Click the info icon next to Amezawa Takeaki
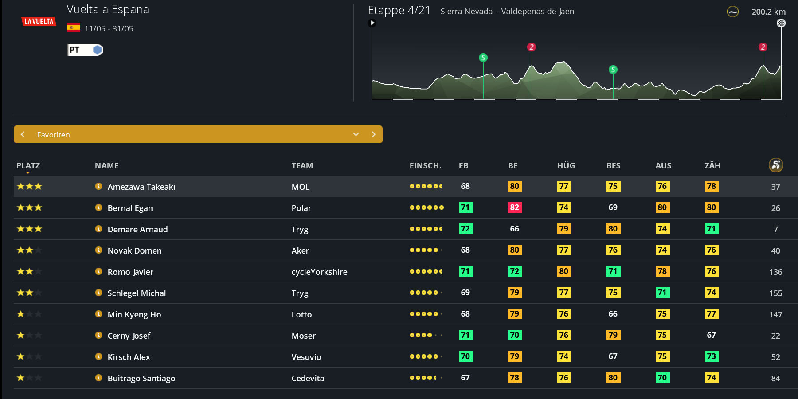 pyautogui.click(x=98, y=186)
